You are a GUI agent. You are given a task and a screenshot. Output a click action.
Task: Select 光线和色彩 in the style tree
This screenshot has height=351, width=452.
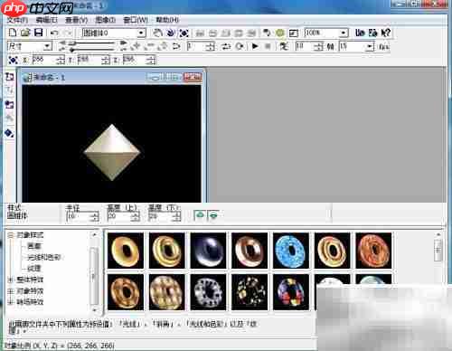[44, 257]
